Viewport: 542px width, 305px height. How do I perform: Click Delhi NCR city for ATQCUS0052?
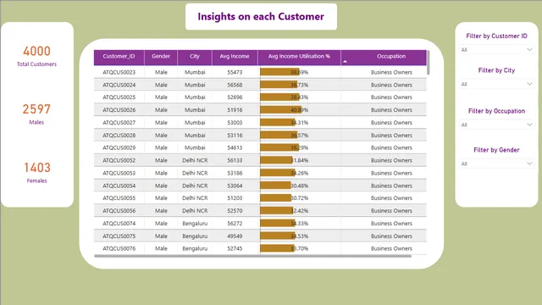click(195, 160)
